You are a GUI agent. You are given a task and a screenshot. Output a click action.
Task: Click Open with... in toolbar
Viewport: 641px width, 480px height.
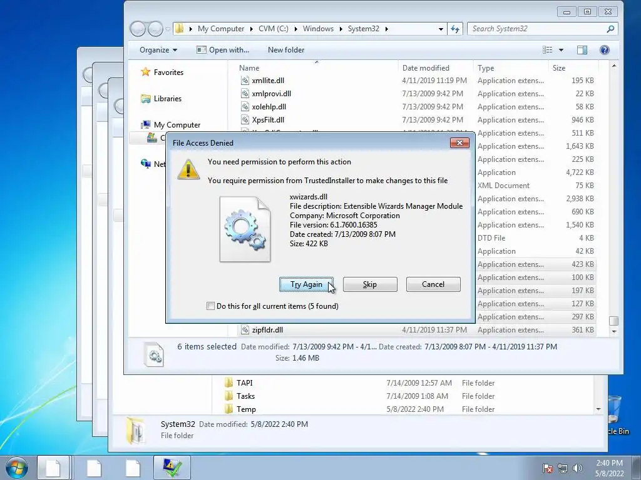coord(223,50)
